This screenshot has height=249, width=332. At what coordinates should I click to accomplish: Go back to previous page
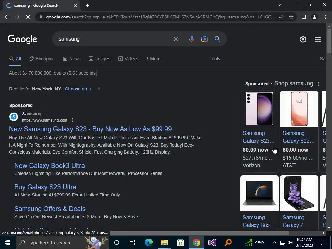click(7, 17)
